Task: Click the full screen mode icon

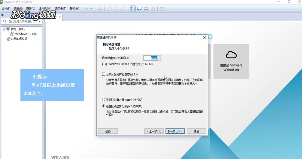Action: point(146,9)
